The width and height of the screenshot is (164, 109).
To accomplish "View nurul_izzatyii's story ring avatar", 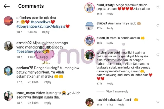I will tap(90, 8).
